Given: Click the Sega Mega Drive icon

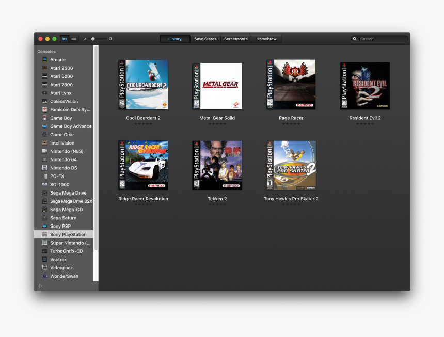Looking at the screenshot, I should click(x=44, y=193).
